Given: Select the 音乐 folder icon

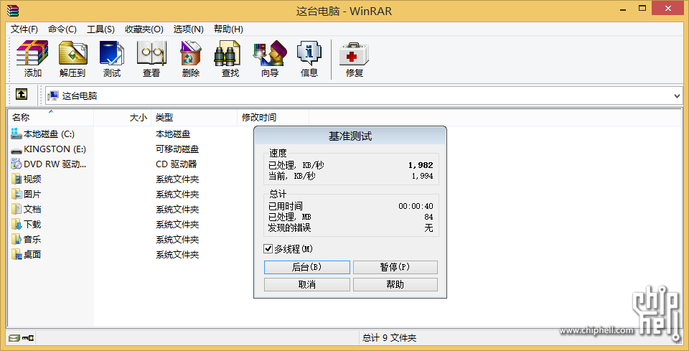Looking at the screenshot, I should point(17,239).
